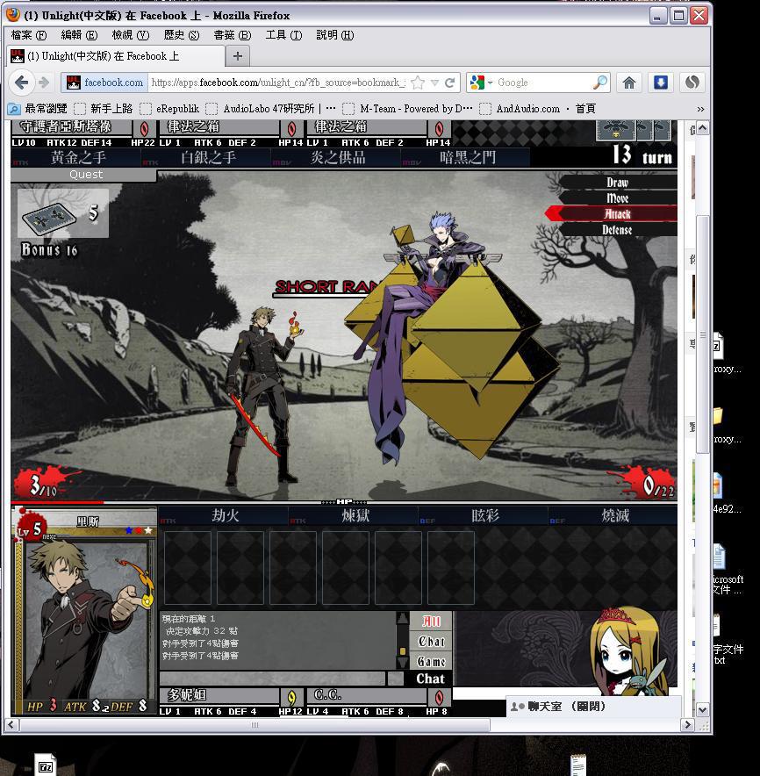Click the chat message input field

[x=272, y=679]
